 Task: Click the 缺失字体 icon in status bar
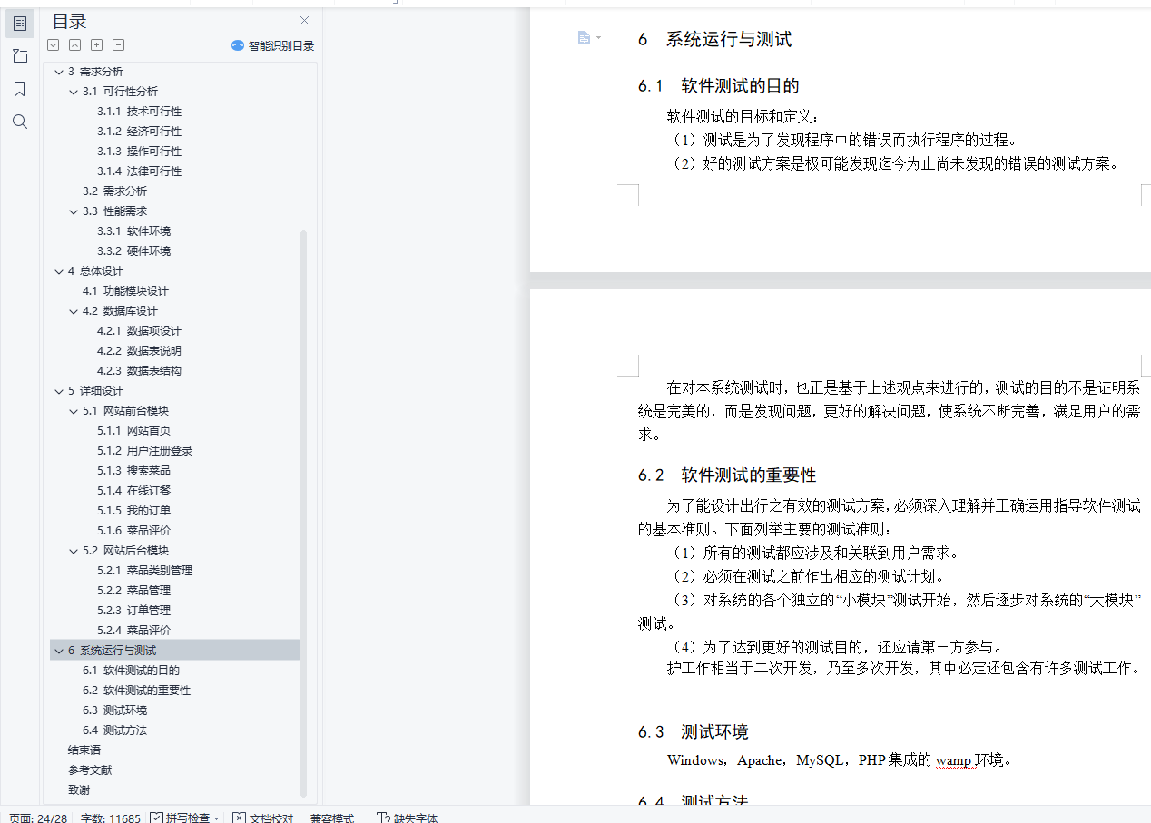(383, 818)
